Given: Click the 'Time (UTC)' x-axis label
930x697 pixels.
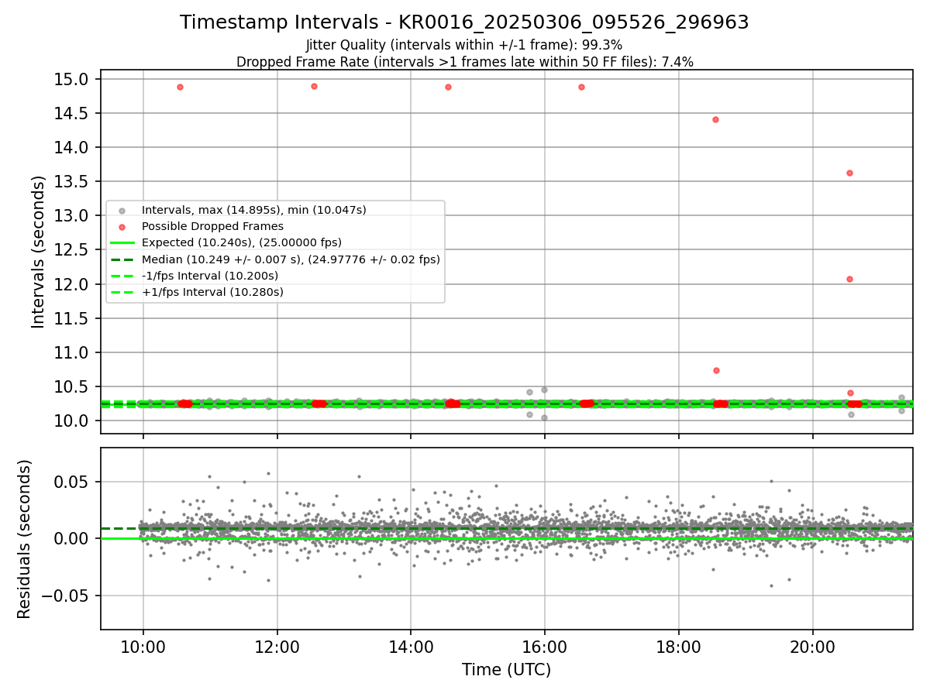Looking at the screenshot, I should point(506,670).
